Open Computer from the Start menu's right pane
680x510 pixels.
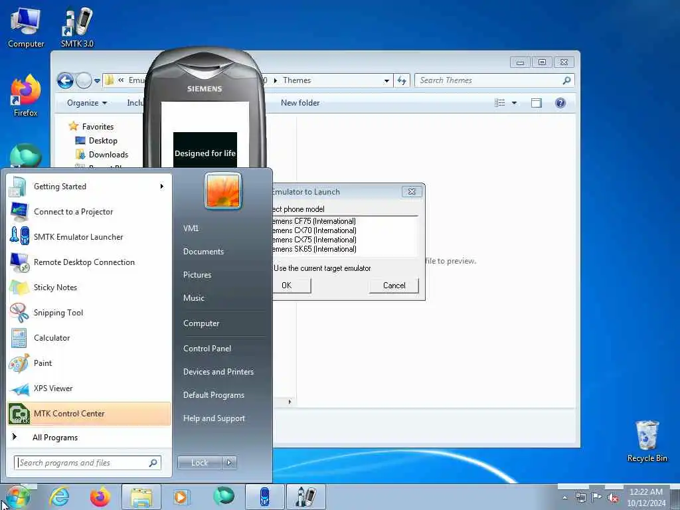point(201,323)
